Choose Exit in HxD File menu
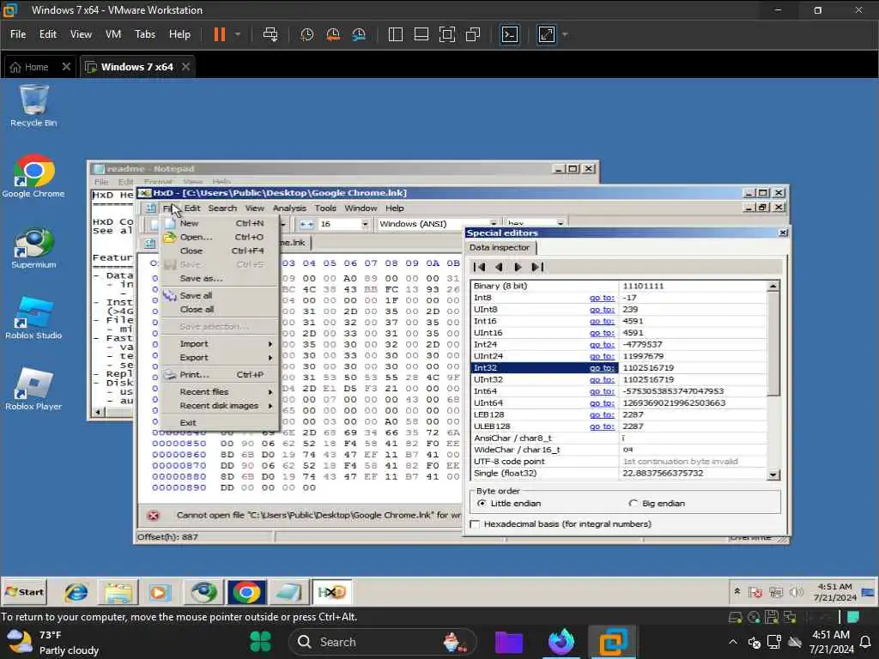 [219, 422]
